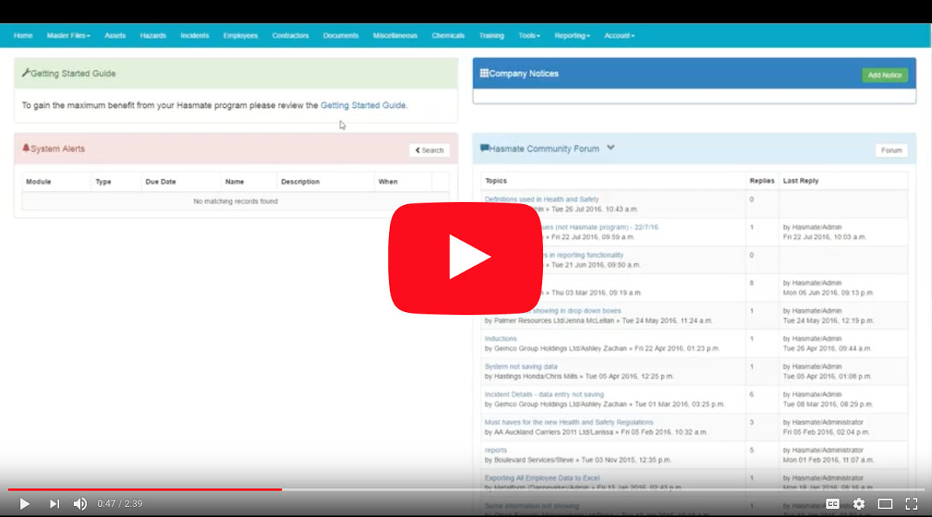Seek on the video progress bar
This screenshot has height=517, width=932.
tap(466, 489)
